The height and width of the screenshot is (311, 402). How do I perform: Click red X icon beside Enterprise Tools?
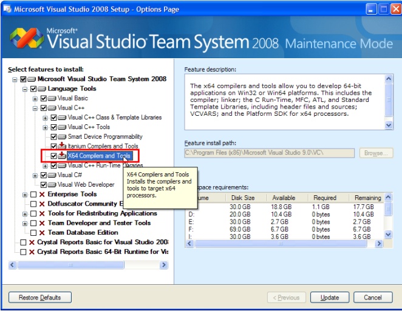coord(42,195)
